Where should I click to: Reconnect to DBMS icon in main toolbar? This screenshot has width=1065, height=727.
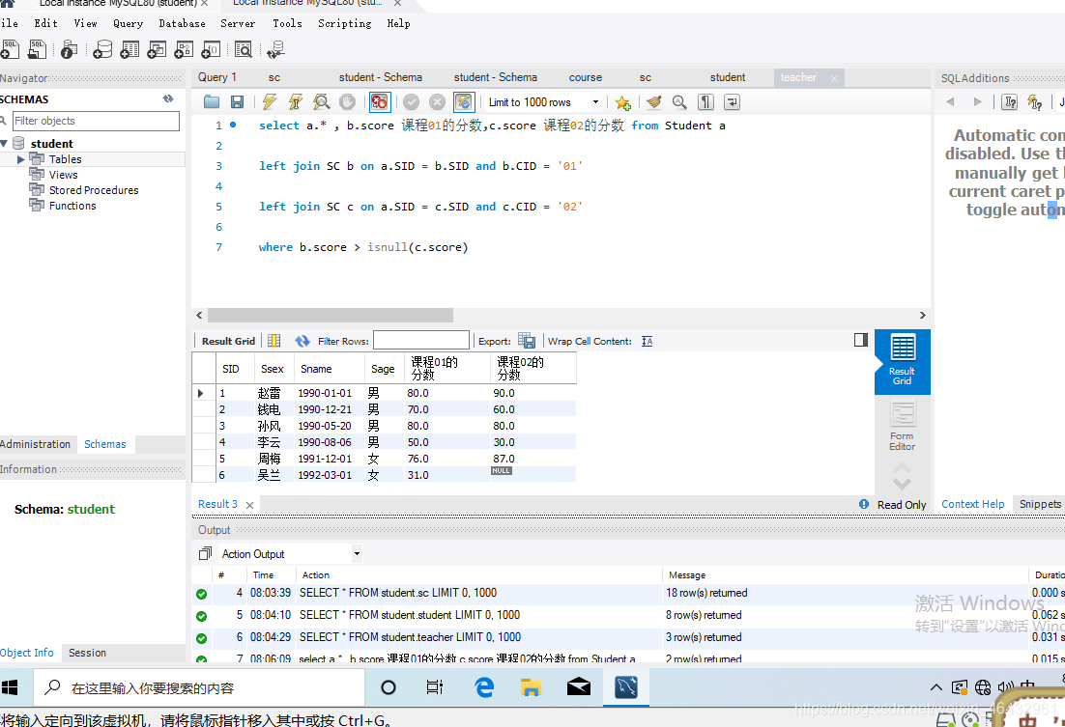(x=275, y=49)
